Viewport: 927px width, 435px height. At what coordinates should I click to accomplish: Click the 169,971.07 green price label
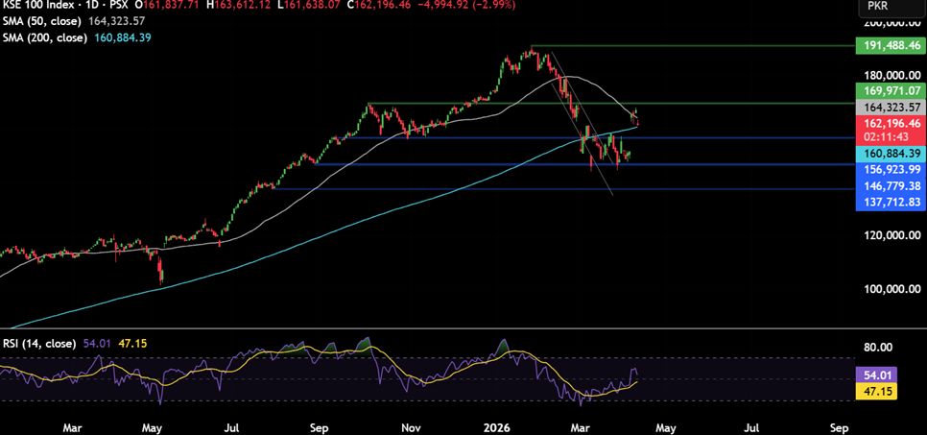890,90
